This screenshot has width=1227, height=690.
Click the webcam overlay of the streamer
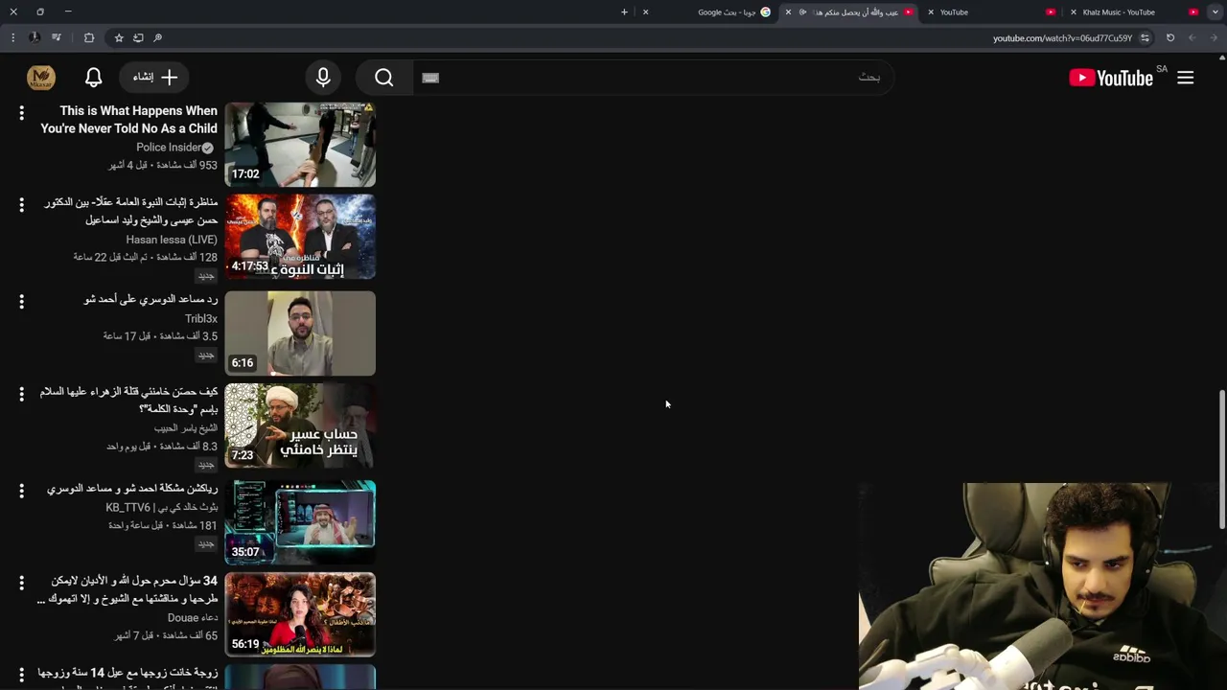(x=1043, y=586)
